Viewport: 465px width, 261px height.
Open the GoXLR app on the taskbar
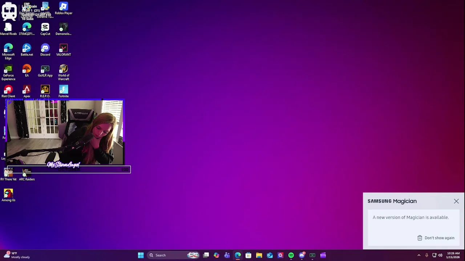[312, 255]
